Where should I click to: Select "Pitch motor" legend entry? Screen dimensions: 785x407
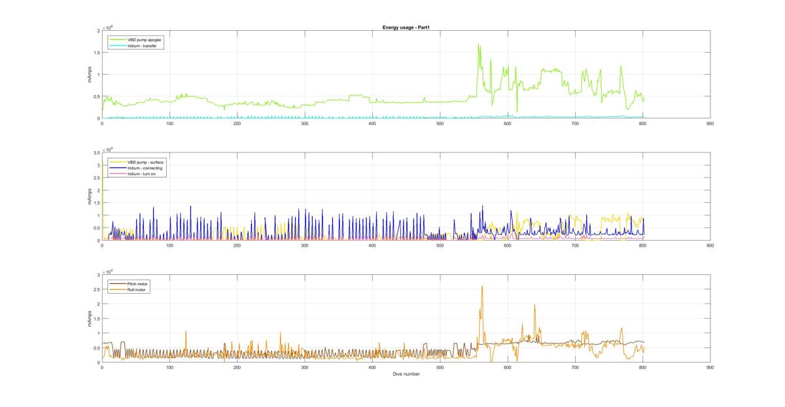tap(137, 283)
